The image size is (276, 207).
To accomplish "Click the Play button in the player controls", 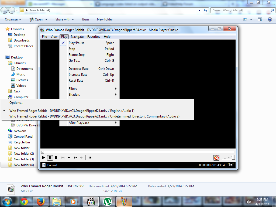I will [x=44, y=157].
